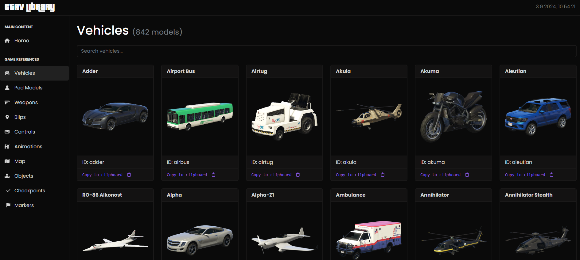Click clipboard icon on Aleutian card
The height and width of the screenshot is (260, 580).
[x=551, y=175]
